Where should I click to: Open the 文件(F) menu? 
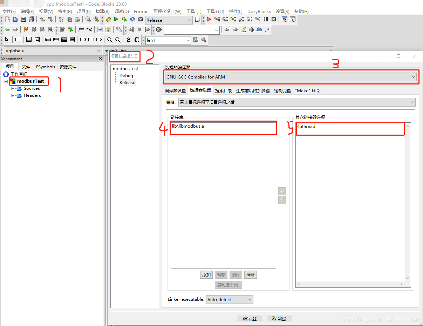click(9, 12)
